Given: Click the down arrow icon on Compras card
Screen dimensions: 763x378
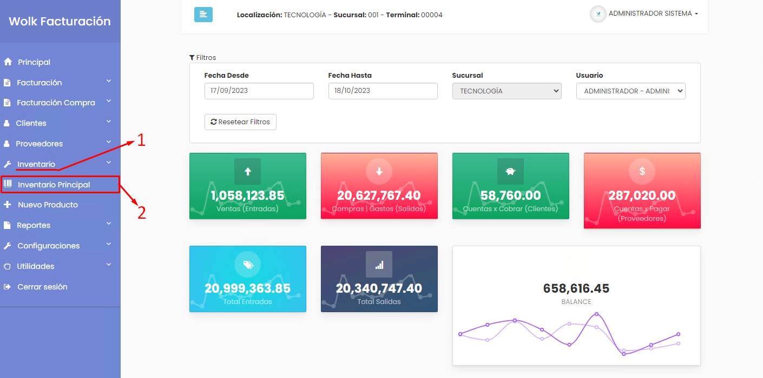Looking at the screenshot, I should point(379,172).
